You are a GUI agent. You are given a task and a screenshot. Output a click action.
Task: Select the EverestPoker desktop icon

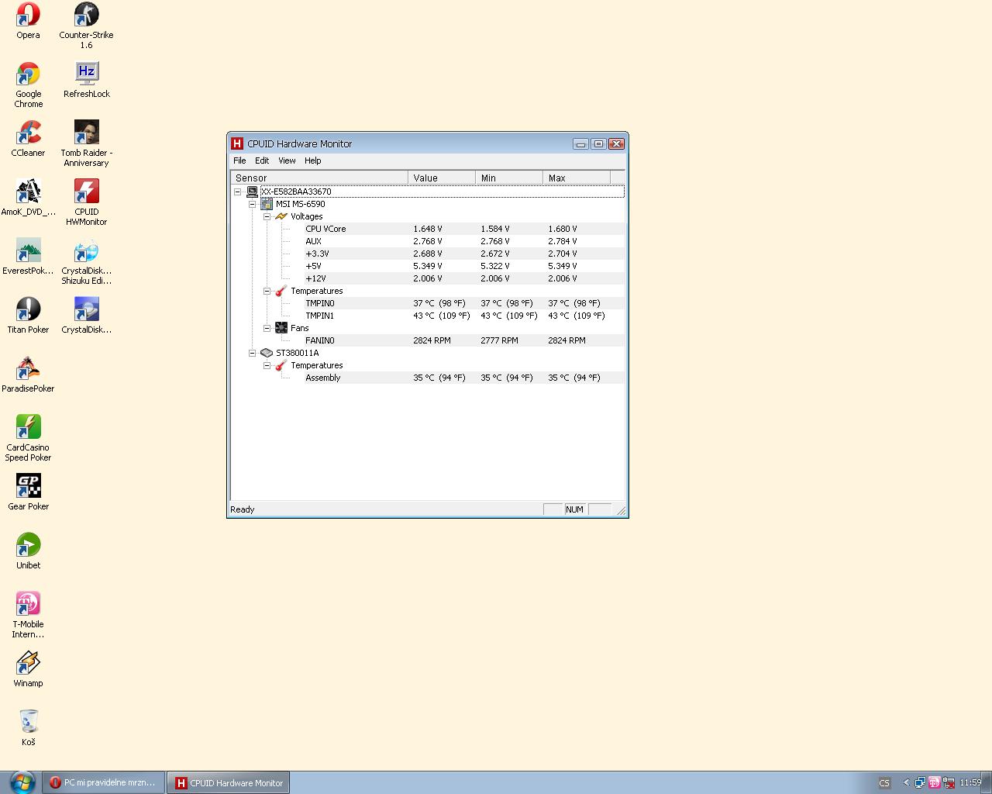coord(28,257)
